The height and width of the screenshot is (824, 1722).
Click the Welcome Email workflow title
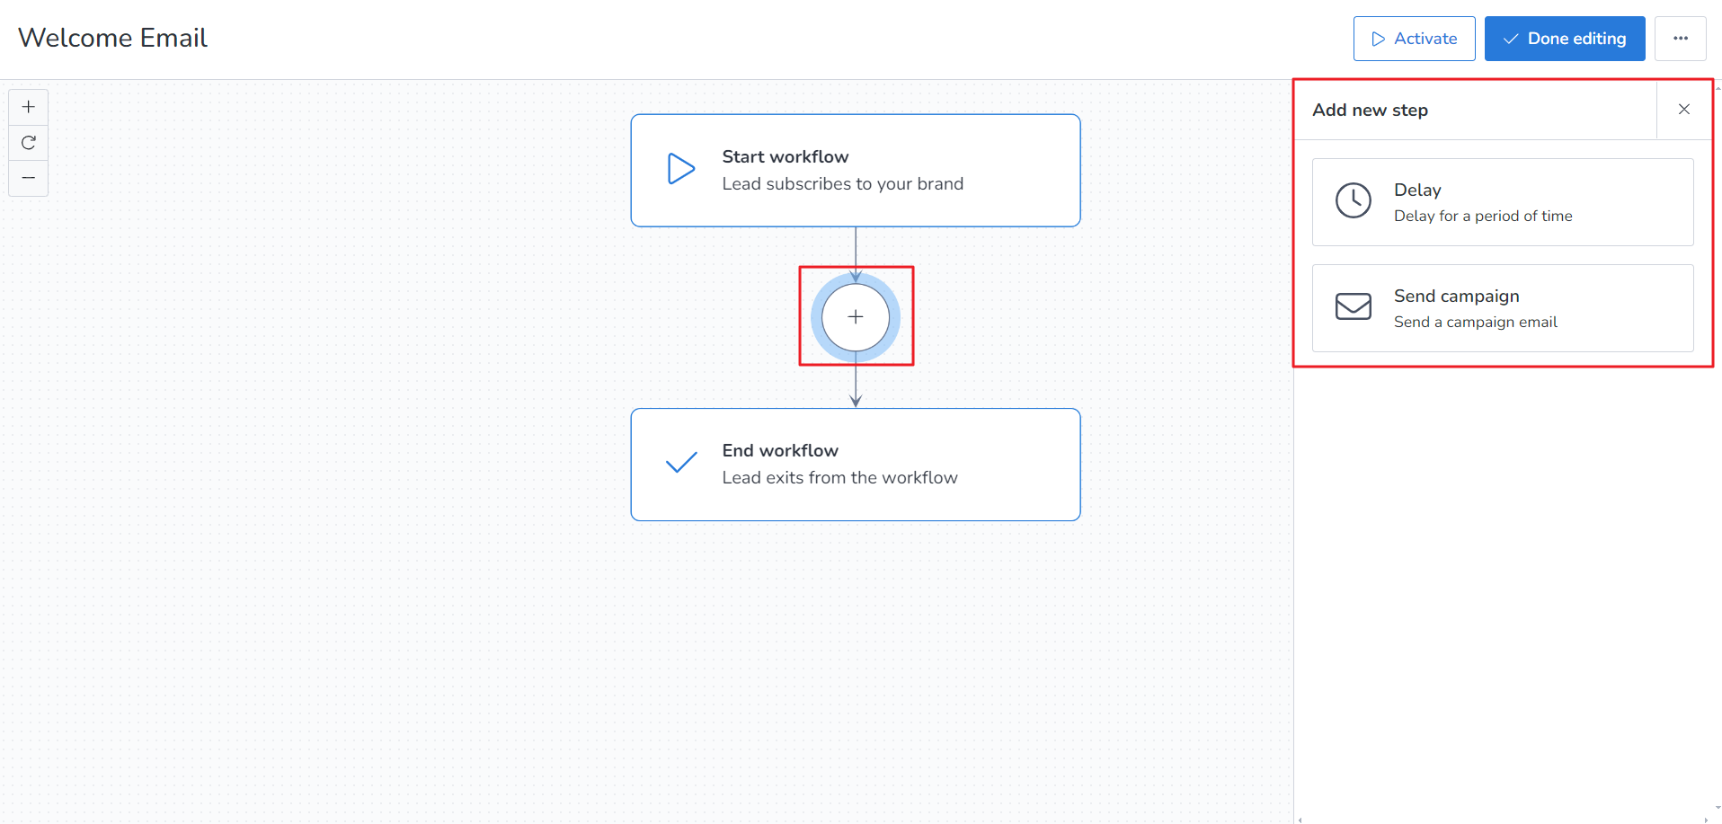[x=112, y=38]
